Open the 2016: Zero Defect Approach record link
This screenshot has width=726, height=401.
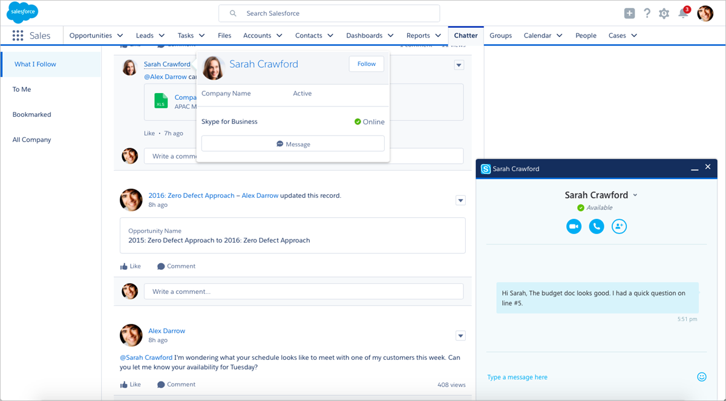click(x=191, y=196)
